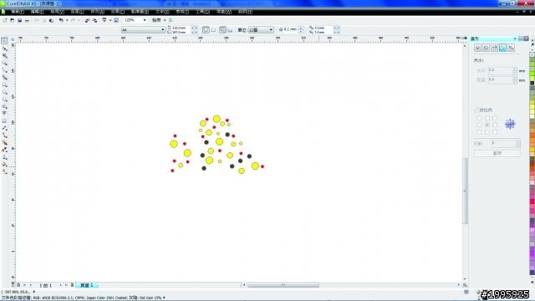
Task: Select the Ellipse tool
Action: click(x=4, y=92)
